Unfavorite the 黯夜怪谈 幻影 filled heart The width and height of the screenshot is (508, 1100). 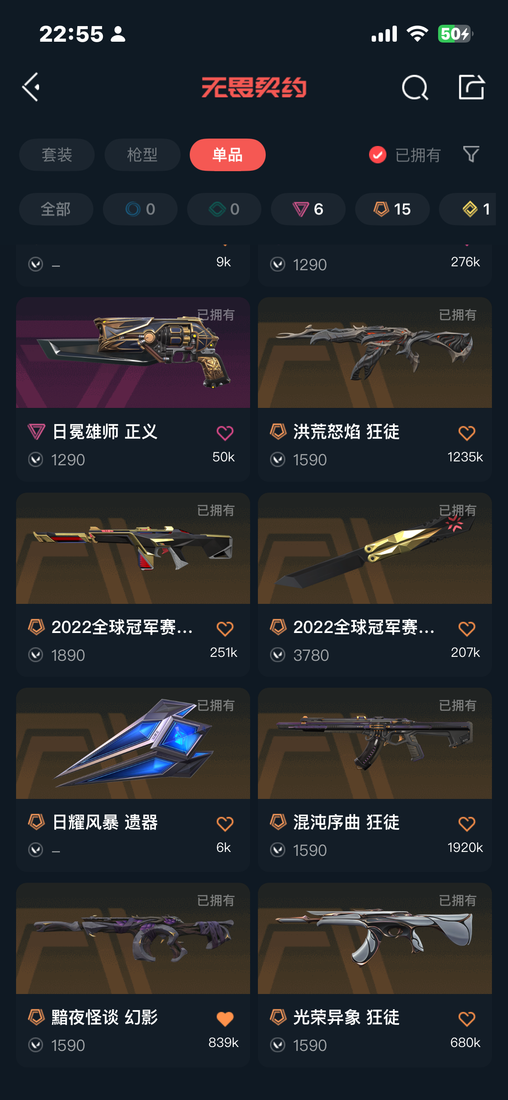point(225,1018)
